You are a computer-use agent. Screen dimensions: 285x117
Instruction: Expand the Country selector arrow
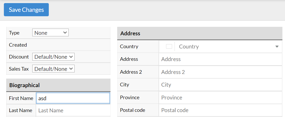coord(277,47)
